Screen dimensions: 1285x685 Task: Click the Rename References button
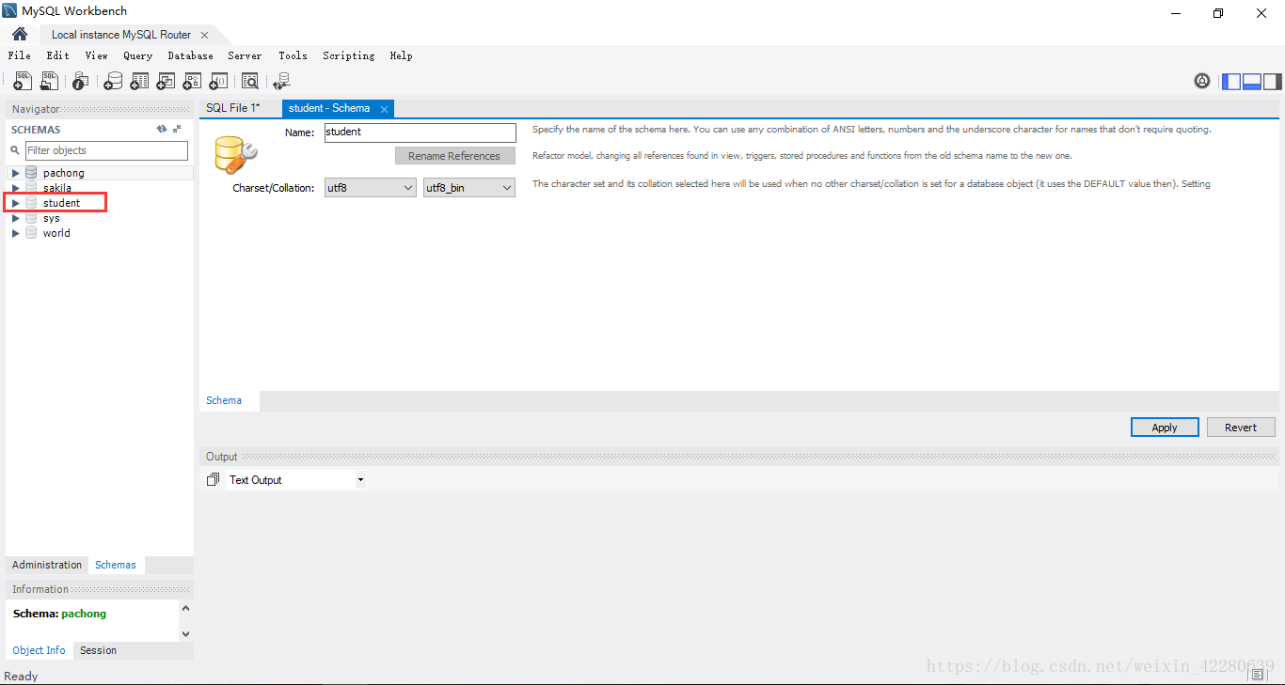(x=455, y=156)
